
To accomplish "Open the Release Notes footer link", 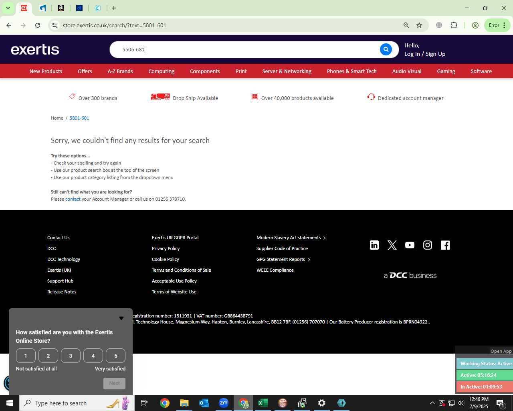I will 62,292.
